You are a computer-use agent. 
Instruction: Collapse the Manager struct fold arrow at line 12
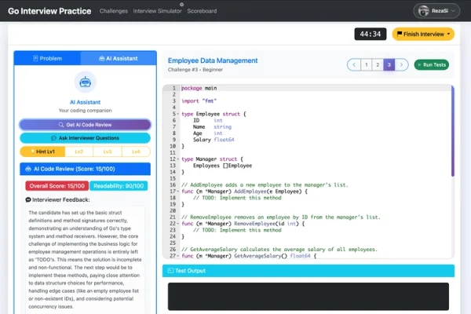pos(178,159)
